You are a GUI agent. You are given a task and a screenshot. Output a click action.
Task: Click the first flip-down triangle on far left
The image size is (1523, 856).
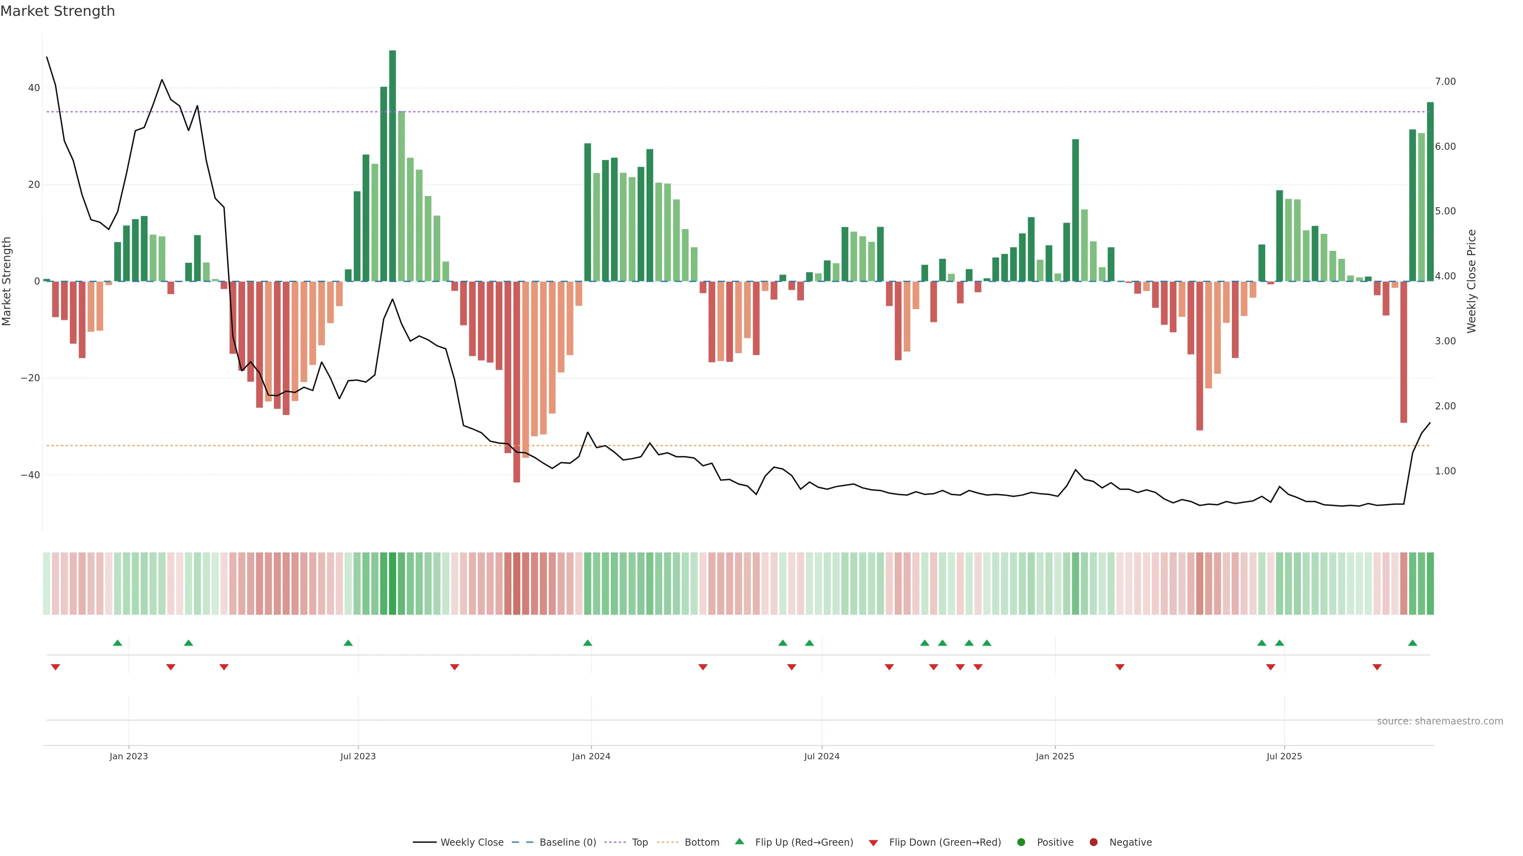pos(56,667)
